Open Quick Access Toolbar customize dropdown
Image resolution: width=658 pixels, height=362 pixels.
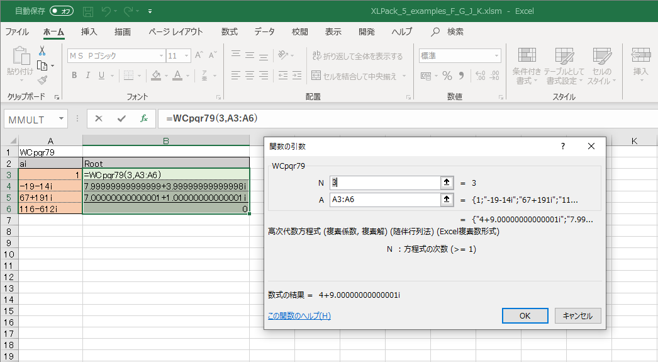(x=150, y=12)
